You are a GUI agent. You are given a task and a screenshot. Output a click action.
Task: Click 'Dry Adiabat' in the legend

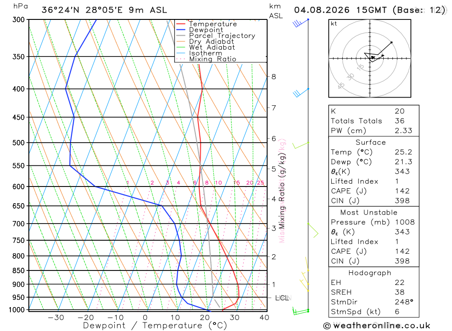click(212, 42)
